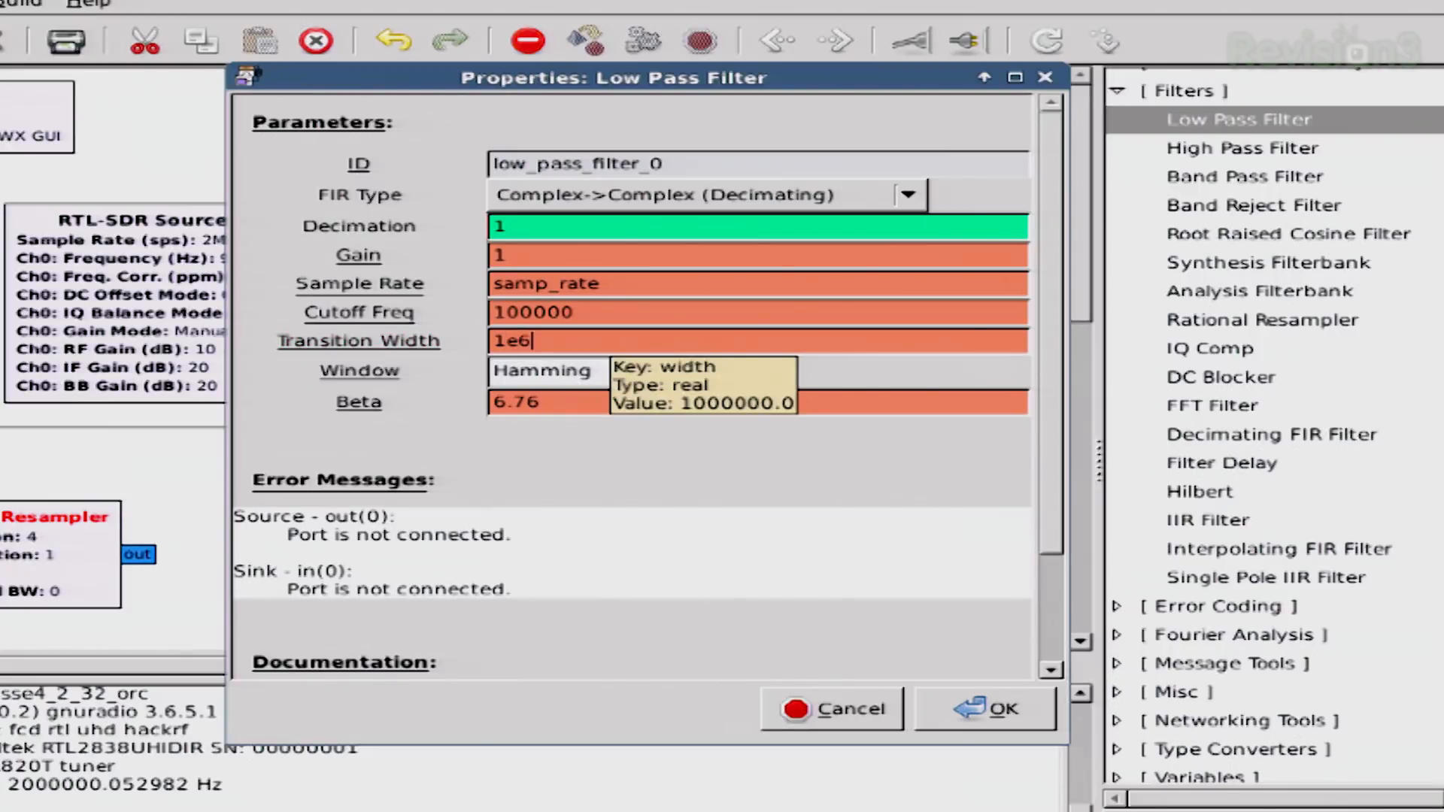Select Analysis Filterbank block
Viewport: 1444px width, 812px height.
tap(1260, 291)
